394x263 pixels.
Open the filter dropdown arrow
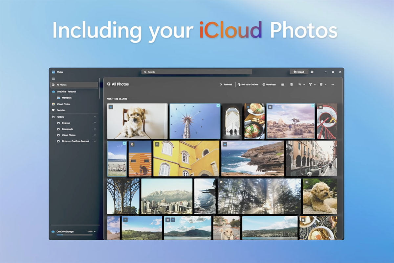tap(315, 84)
